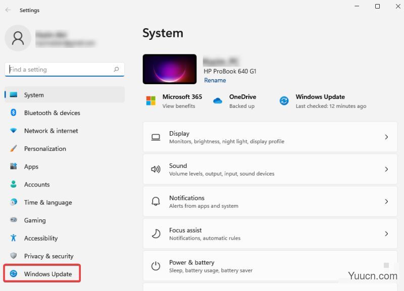Click the OneDrive cloud icon

point(218,100)
